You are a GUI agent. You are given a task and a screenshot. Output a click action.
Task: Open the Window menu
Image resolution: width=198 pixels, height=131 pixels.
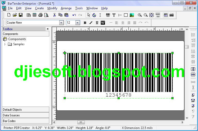92,8
